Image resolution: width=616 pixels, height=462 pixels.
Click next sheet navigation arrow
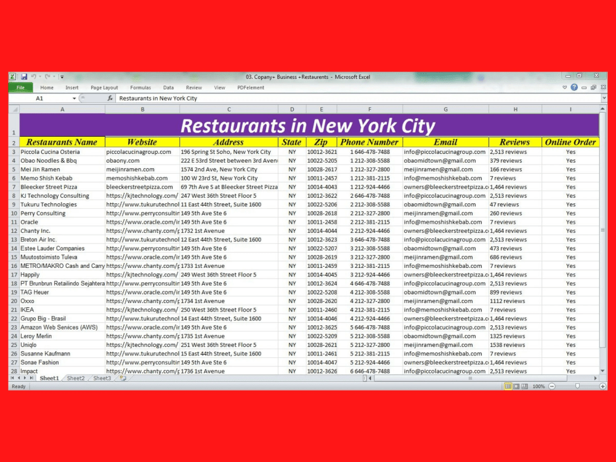pyautogui.click(x=25, y=378)
